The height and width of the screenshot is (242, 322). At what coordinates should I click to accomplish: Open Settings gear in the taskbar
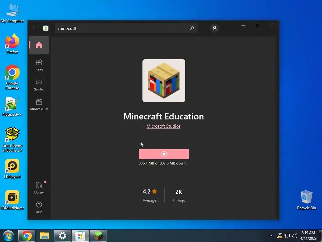pos(63,236)
